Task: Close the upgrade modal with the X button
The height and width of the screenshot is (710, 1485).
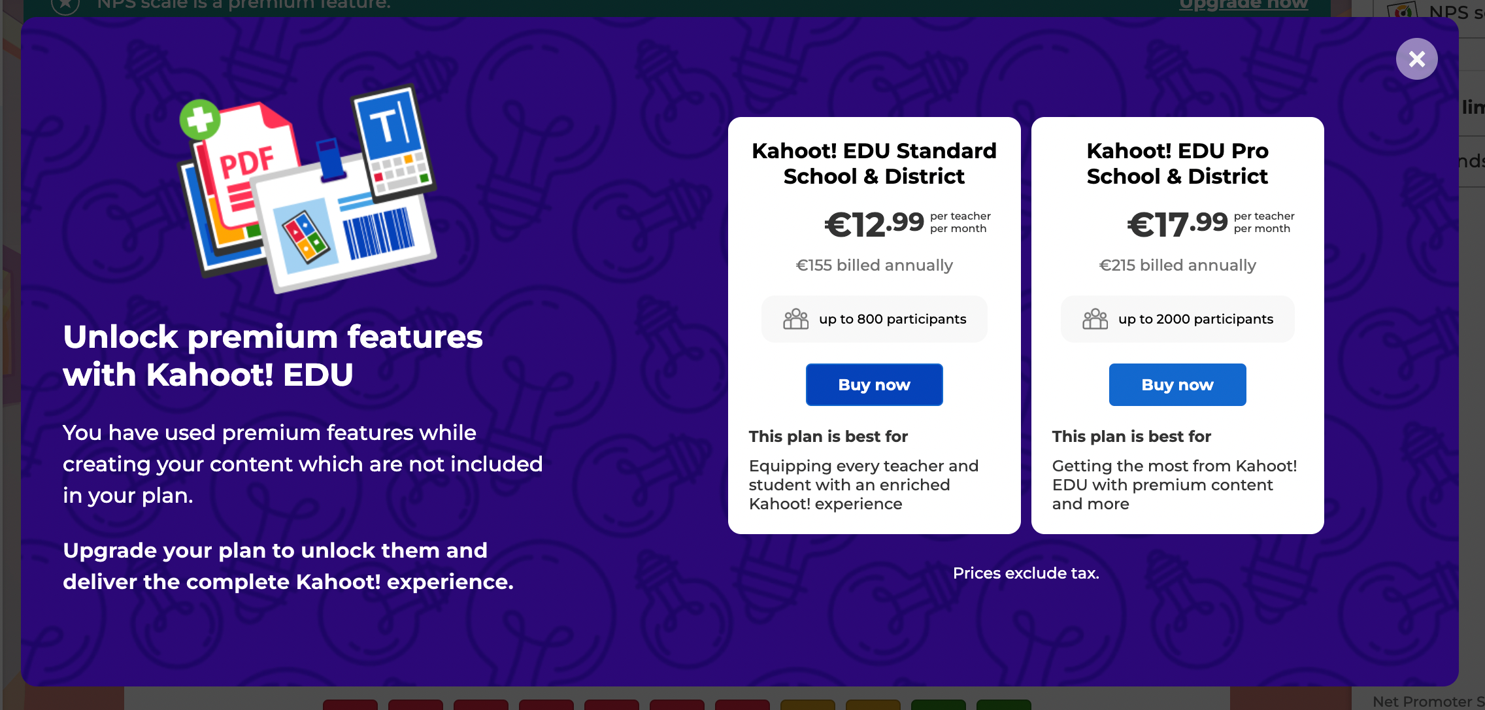Action: 1416,59
